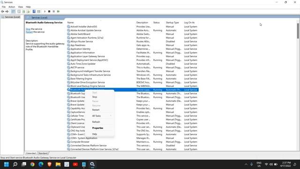Click the Back arrow in the toolbar
This screenshot has height=169, width=300.
click(x=2, y=11)
